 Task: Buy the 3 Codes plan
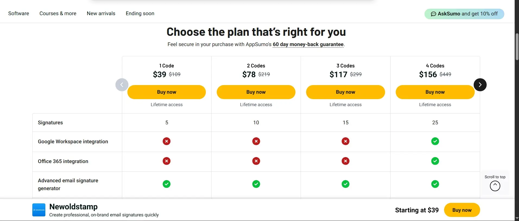click(345, 92)
